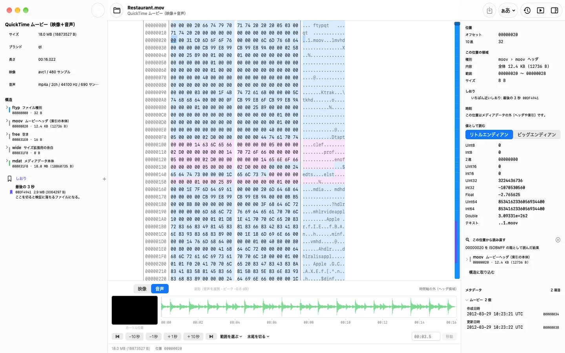This screenshot has width=565, height=353.
Task: Open the history clock icon
Action: coord(527,11)
